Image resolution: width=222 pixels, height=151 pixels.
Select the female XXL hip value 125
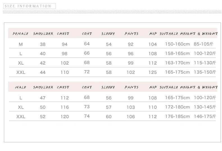tap(153, 72)
